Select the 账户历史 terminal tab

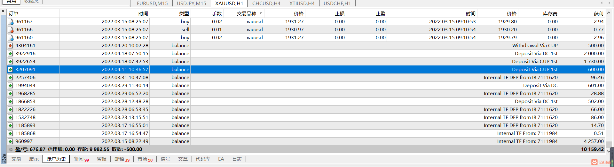point(56,159)
